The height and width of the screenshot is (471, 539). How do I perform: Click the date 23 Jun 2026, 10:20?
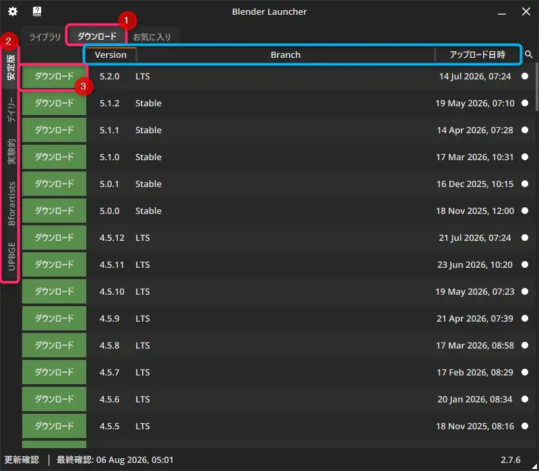[475, 264]
